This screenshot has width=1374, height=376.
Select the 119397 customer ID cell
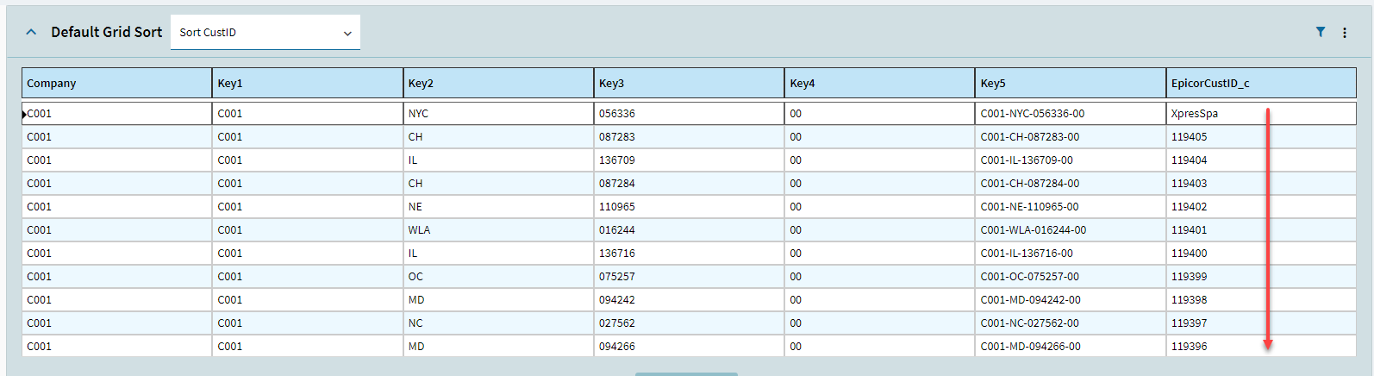[1261, 323]
